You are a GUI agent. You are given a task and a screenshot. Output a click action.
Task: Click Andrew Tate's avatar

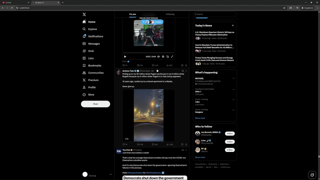tap(118, 72)
